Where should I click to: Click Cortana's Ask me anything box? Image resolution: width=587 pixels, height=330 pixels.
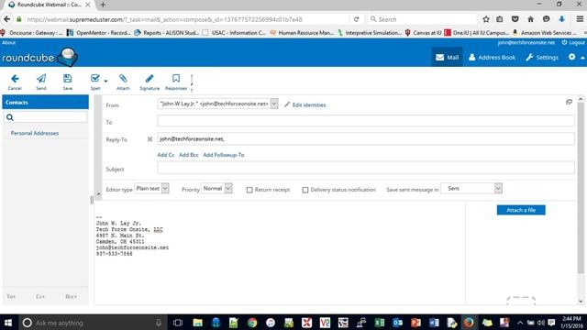(x=92, y=323)
